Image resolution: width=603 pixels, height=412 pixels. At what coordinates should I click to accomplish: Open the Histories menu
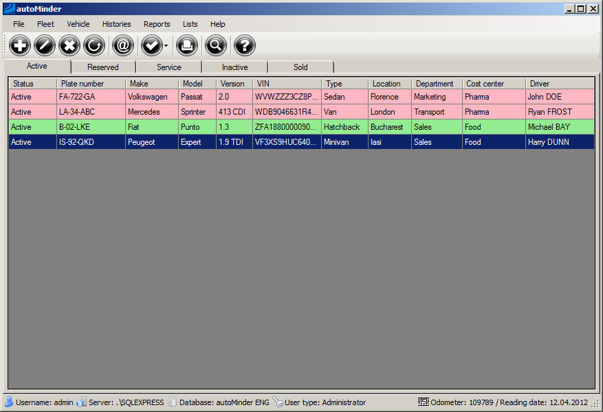pyautogui.click(x=116, y=24)
